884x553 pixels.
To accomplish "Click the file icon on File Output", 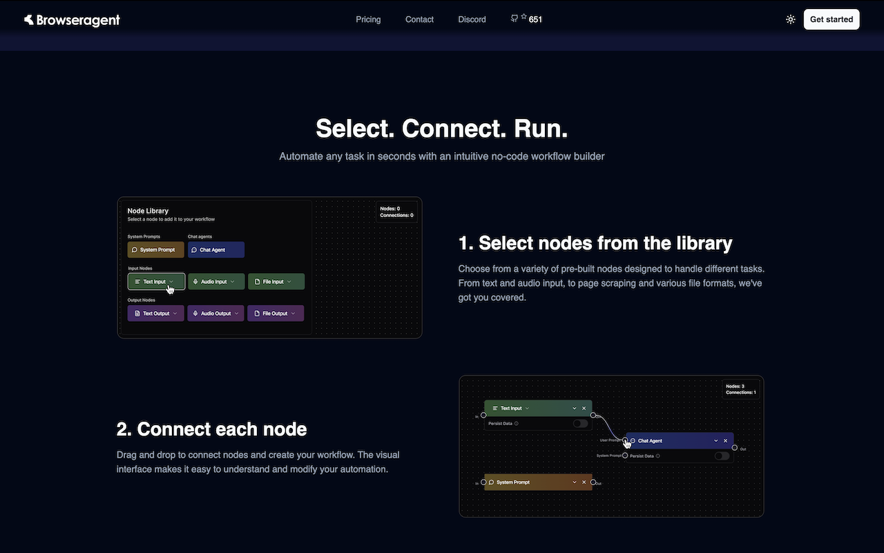I will [x=257, y=314].
